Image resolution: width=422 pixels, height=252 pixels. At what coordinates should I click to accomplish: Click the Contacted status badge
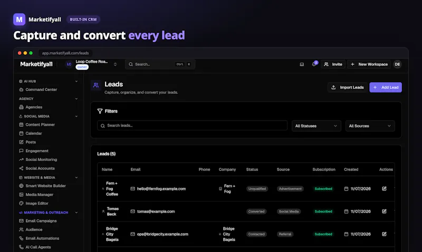tap(256, 234)
